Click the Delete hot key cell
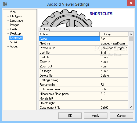Image resolution: width=137 pixels, height=123 pixels. (114, 76)
